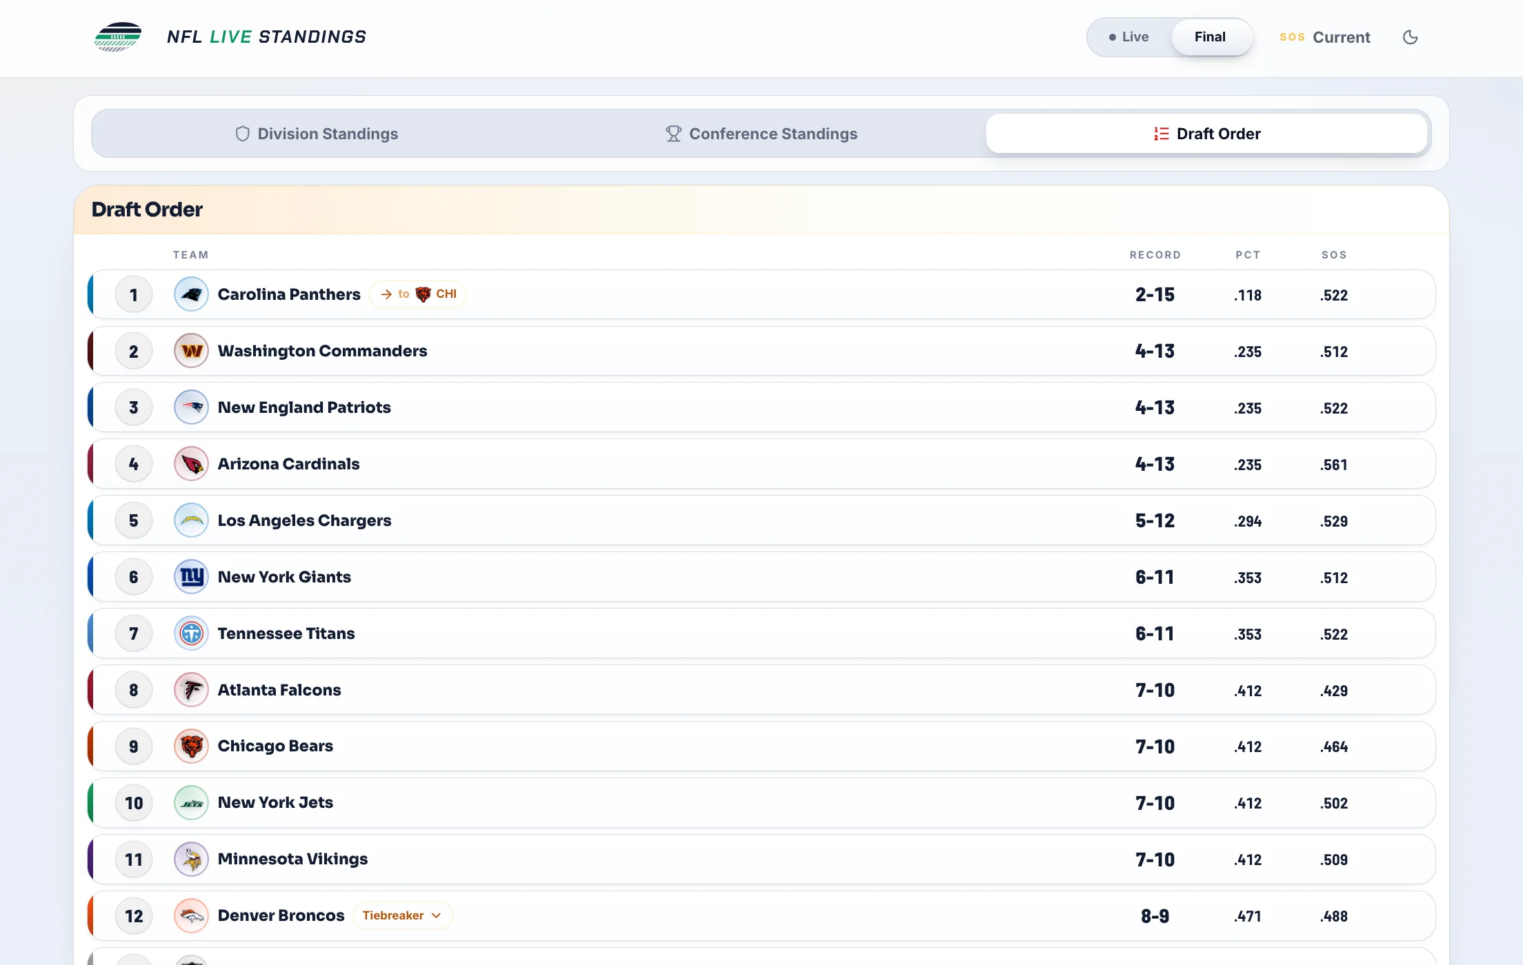The height and width of the screenshot is (965, 1523).
Task: Click the Arizona Cardinals team logo
Action: pos(191,464)
